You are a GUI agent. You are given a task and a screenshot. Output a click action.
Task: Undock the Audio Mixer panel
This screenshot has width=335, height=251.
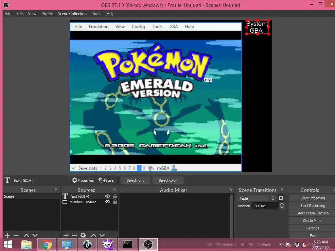[x=230, y=190]
